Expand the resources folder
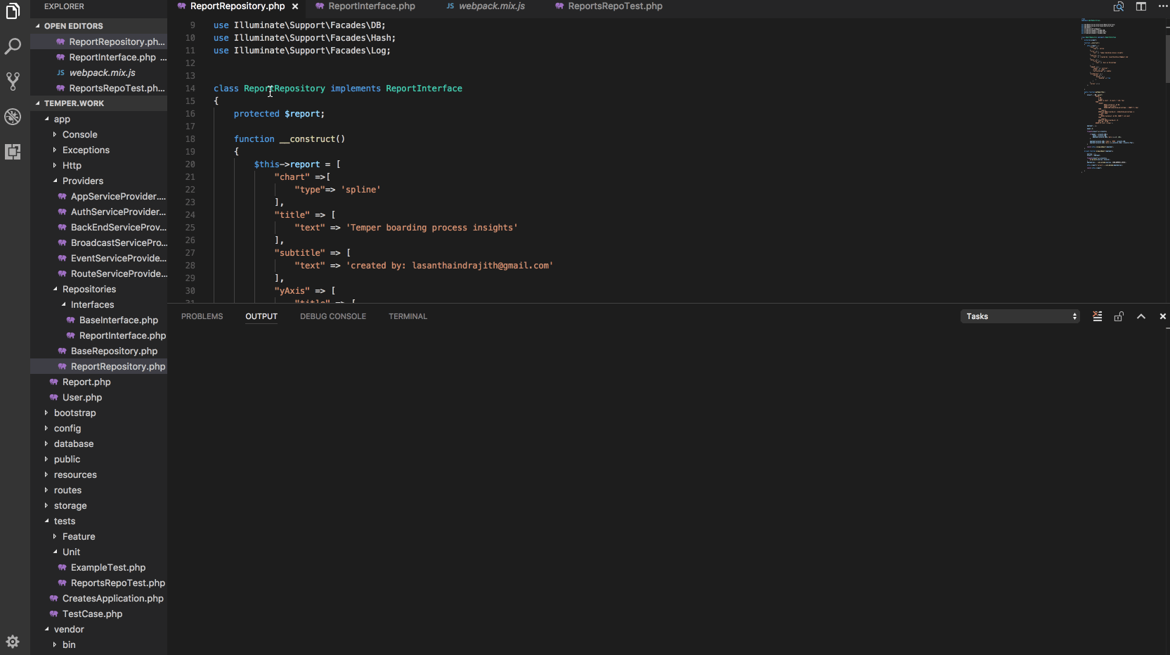This screenshot has width=1170, height=655. (98, 475)
